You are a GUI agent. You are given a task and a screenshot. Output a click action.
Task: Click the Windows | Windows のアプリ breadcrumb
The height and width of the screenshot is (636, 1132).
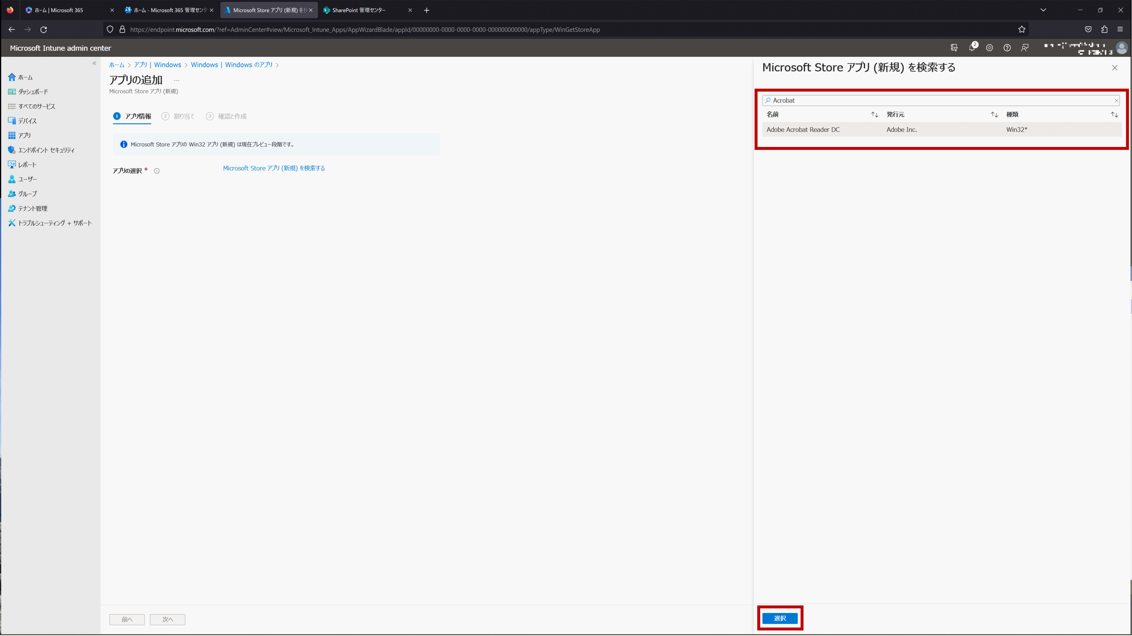point(232,65)
